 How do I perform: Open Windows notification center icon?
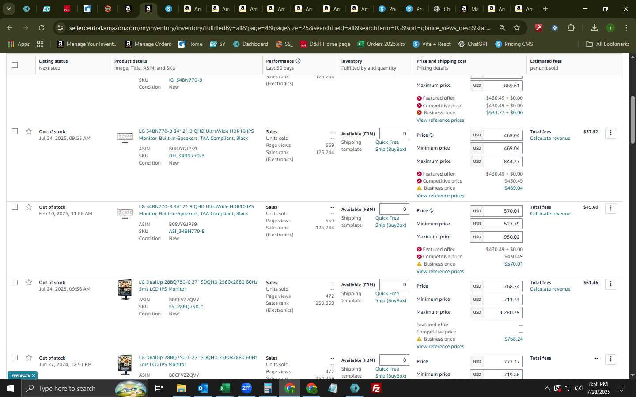(621, 388)
